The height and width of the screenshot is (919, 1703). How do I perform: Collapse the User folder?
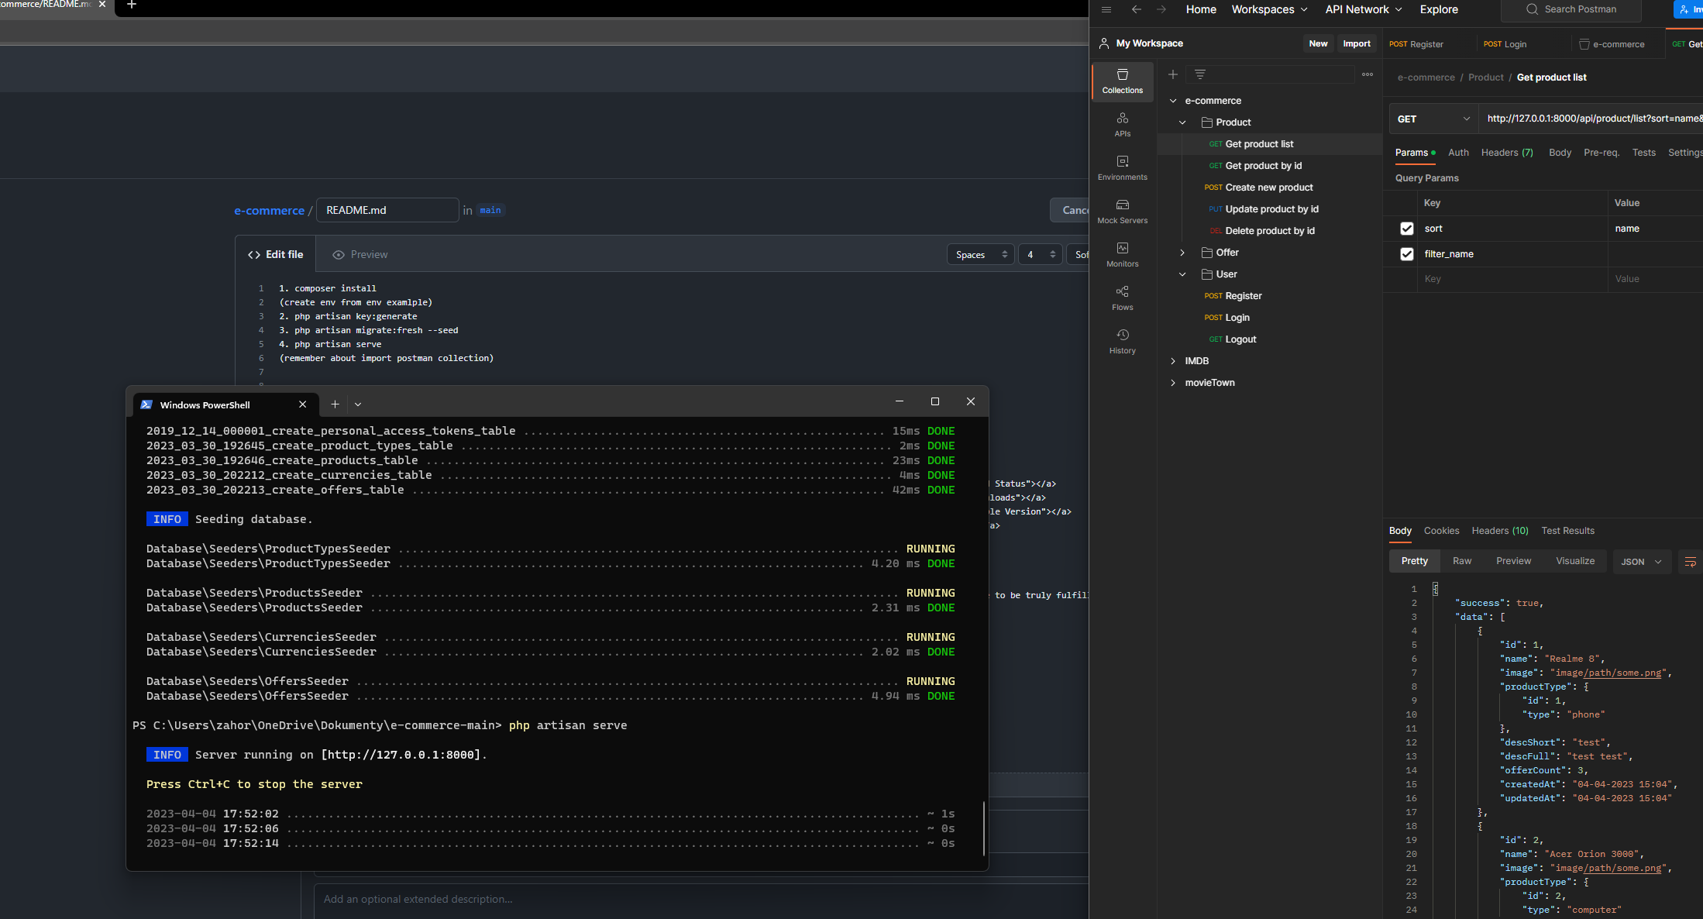point(1182,274)
